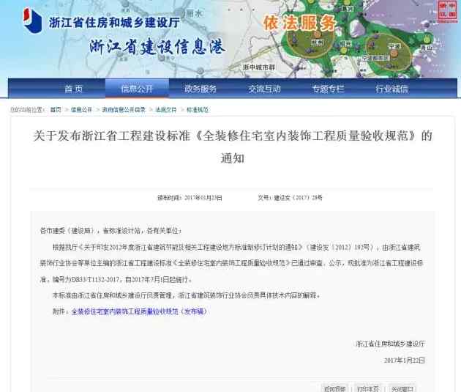Click the 浙江省住房和城乡建设厅 header title
Image resolution: width=461 pixels, height=392 pixels.
point(114,23)
